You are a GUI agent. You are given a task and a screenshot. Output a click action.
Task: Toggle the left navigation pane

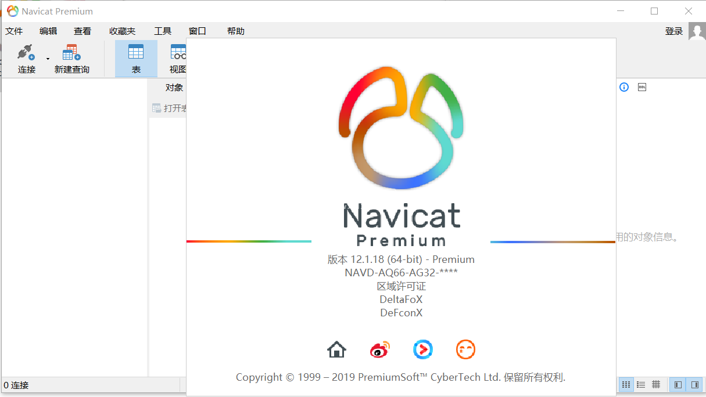pyautogui.click(x=678, y=384)
